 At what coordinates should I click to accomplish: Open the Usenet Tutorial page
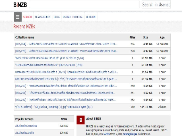pyautogui.click(x=73, y=17)
